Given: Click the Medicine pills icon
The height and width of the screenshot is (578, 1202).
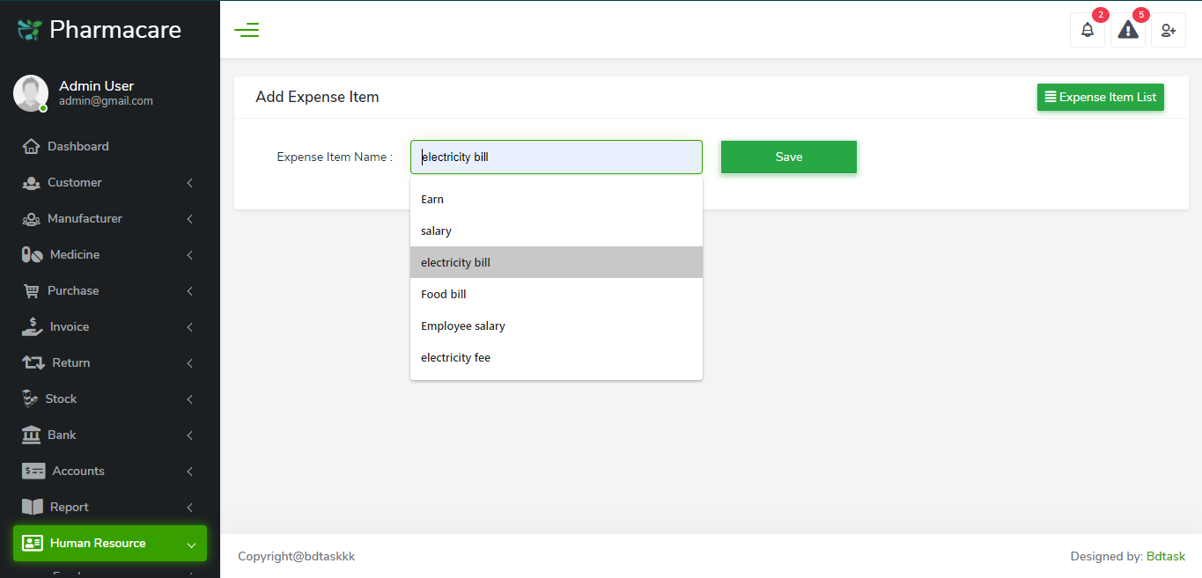Looking at the screenshot, I should click(33, 254).
